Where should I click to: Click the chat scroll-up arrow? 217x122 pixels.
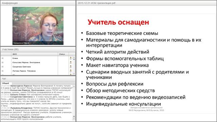(x=74, y=86)
